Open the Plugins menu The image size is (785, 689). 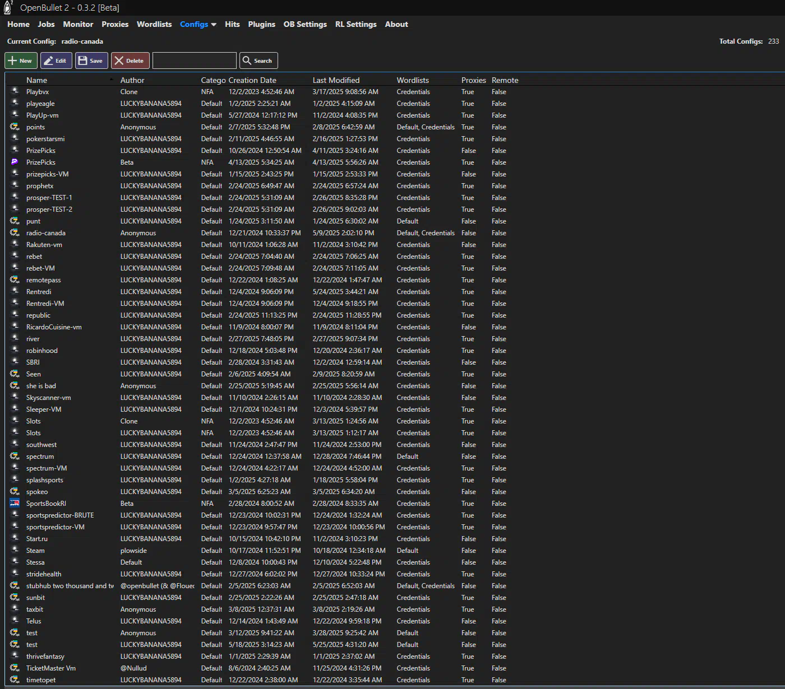(262, 24)
